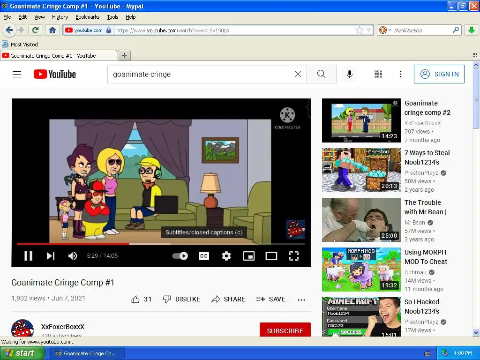Select the Goanimate Cringe Comp #1 tab
The image size is (480, 360).
pos(59,56)
